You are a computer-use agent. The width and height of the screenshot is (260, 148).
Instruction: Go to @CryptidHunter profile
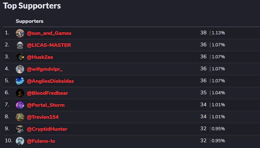pos(47,129)
